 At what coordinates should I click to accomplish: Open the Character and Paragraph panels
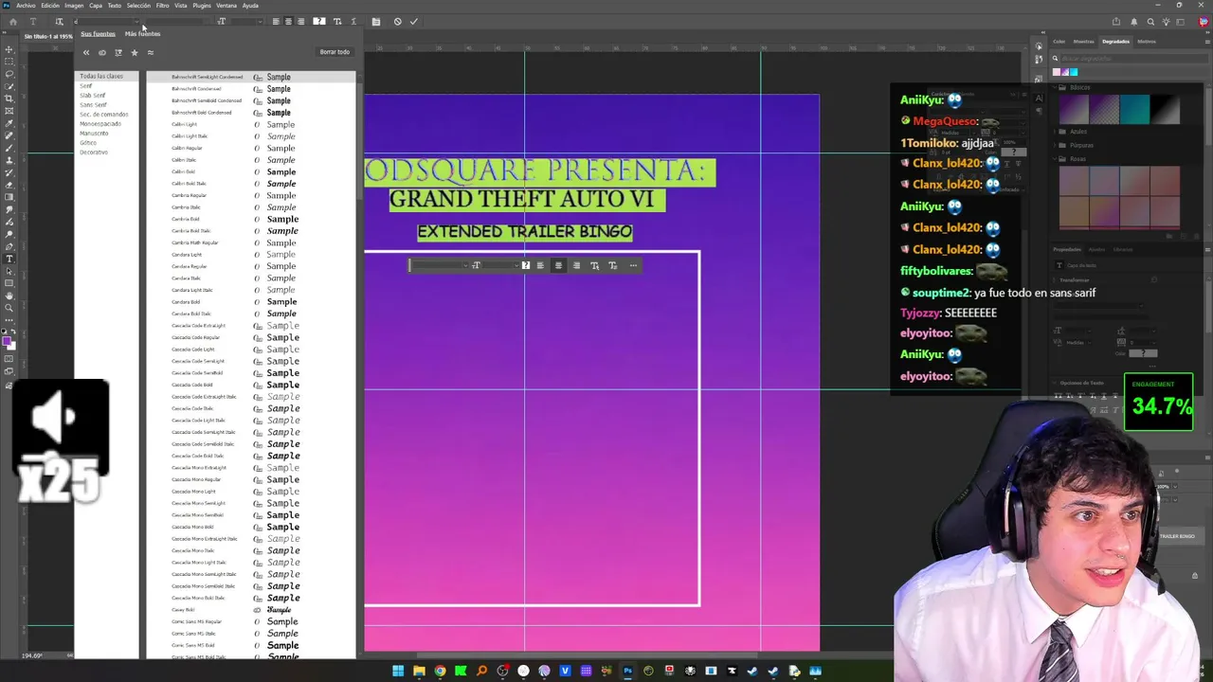click(x=376, y=22)
